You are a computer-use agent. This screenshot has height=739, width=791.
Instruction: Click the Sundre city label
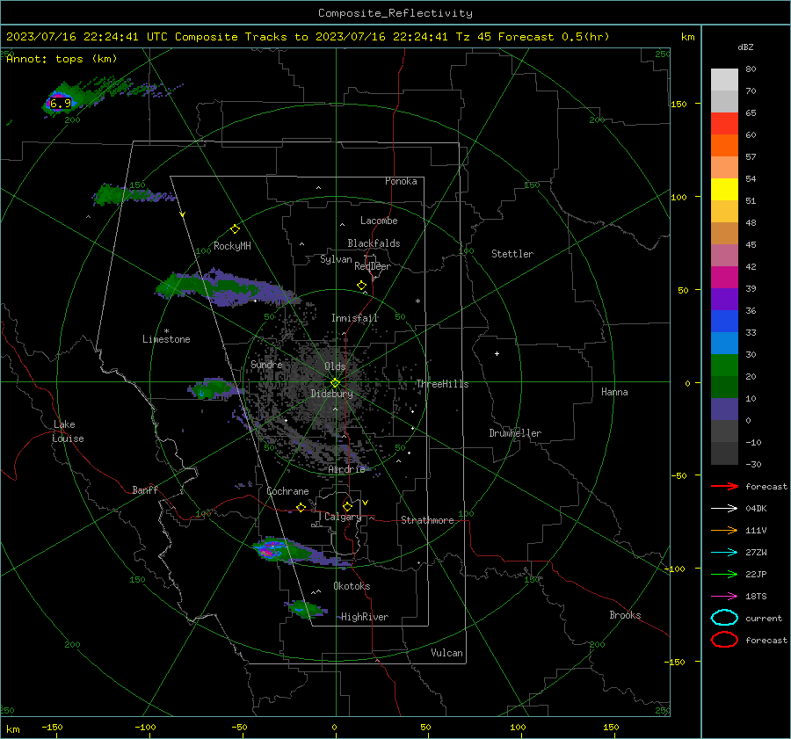266,364
